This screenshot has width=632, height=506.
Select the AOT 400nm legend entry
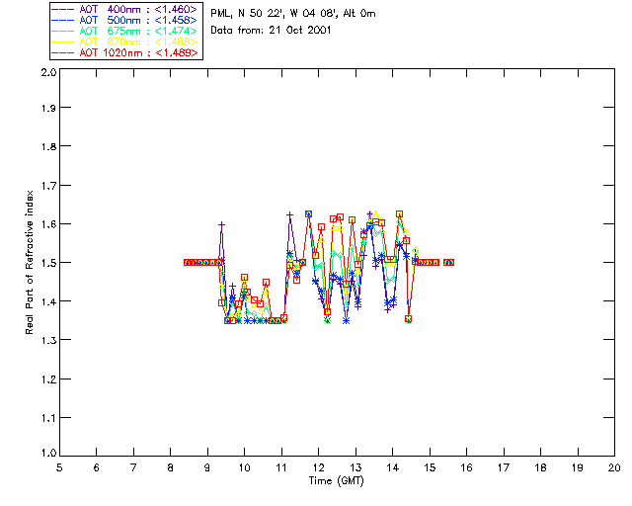coord(125,9)
